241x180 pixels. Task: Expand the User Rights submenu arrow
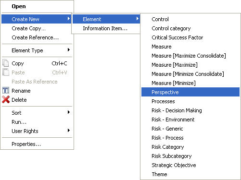pyautogui.click(x=69, y=131)
